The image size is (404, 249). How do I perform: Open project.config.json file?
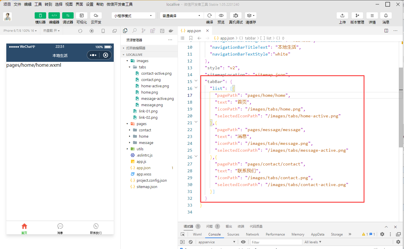[152, 181]
